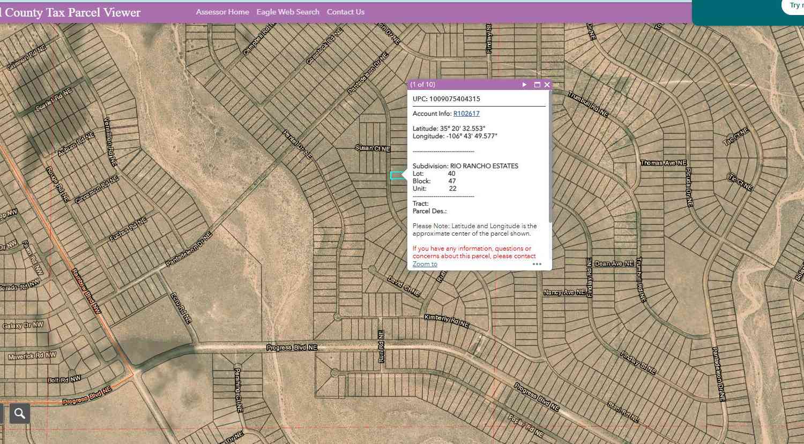Click the Unit 22 row
This screenshot has width=804, height=444.
point(435,189)
